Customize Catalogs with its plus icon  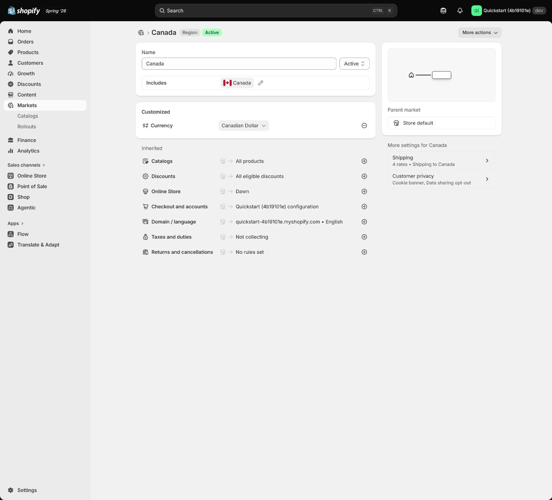364,161
